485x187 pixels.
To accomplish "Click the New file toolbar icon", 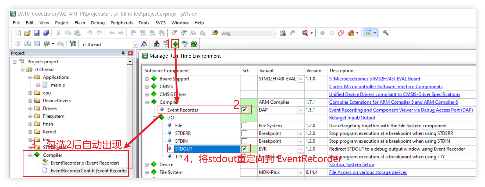I will click(x=18, y=33).
